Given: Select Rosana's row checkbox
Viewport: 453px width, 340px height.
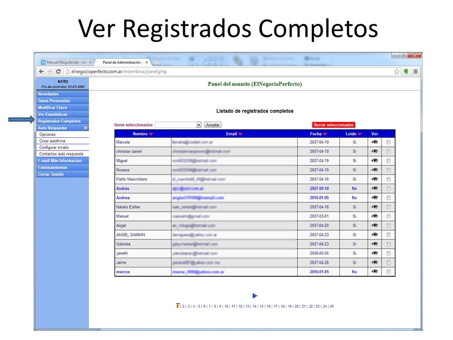Looking at the screenshot, I should click(388, 170).
